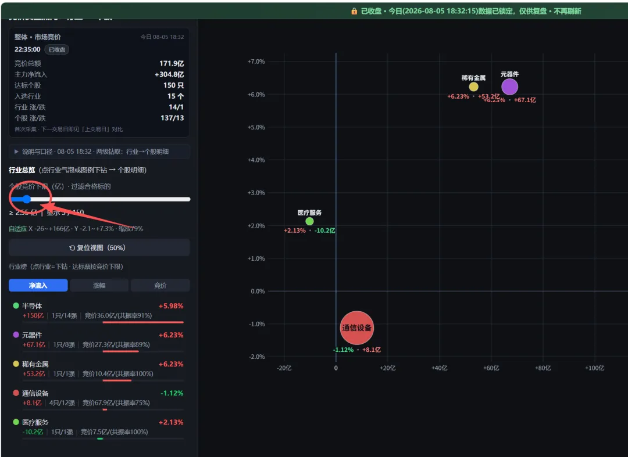Click the 主力净流入 +304.8亿 value

click(x=169, y=74)
